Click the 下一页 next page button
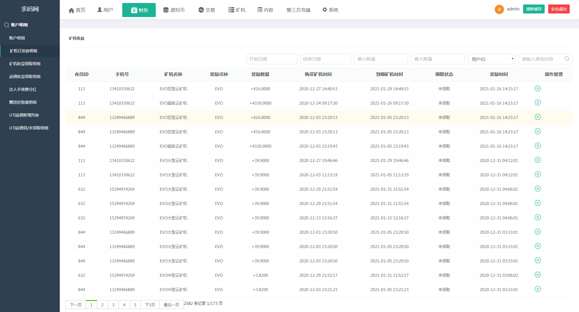The image size is (579, 312). (76, 305)
